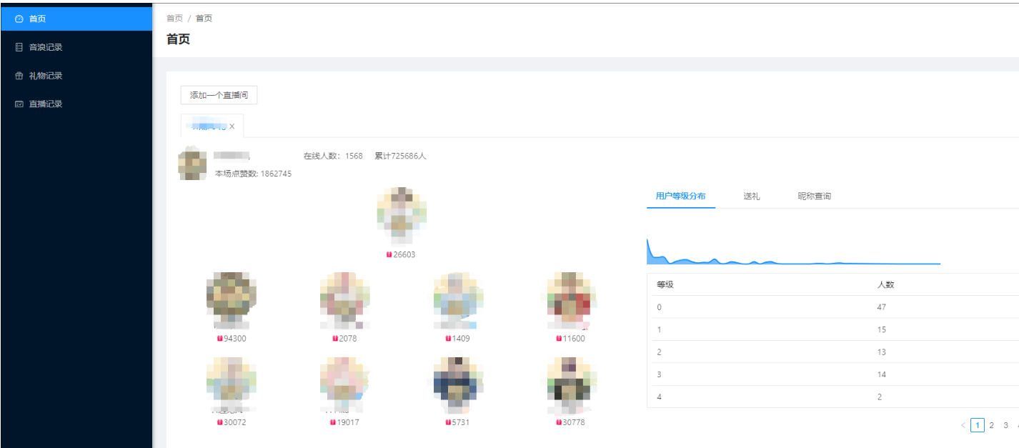
Task: Click the streamer avatar near 在线人数
Action: pos(192,163)
